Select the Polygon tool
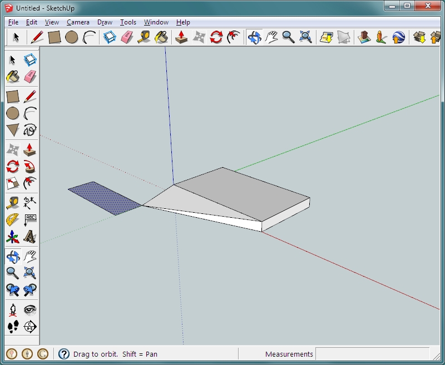Screen dimensions: 445x365 12,130
